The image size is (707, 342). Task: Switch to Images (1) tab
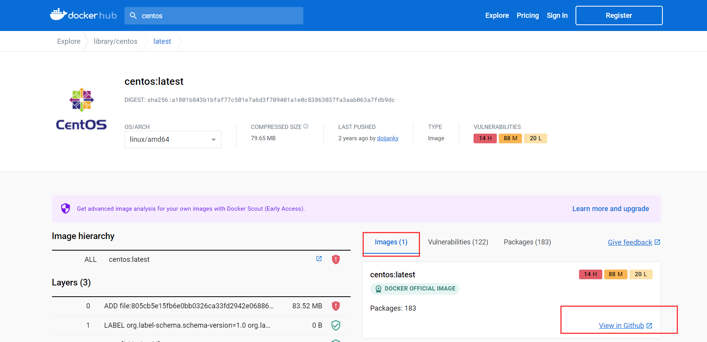[x=391, y=242]
